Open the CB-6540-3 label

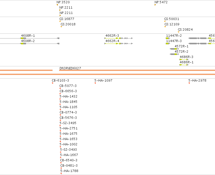(x=69, y=160)
